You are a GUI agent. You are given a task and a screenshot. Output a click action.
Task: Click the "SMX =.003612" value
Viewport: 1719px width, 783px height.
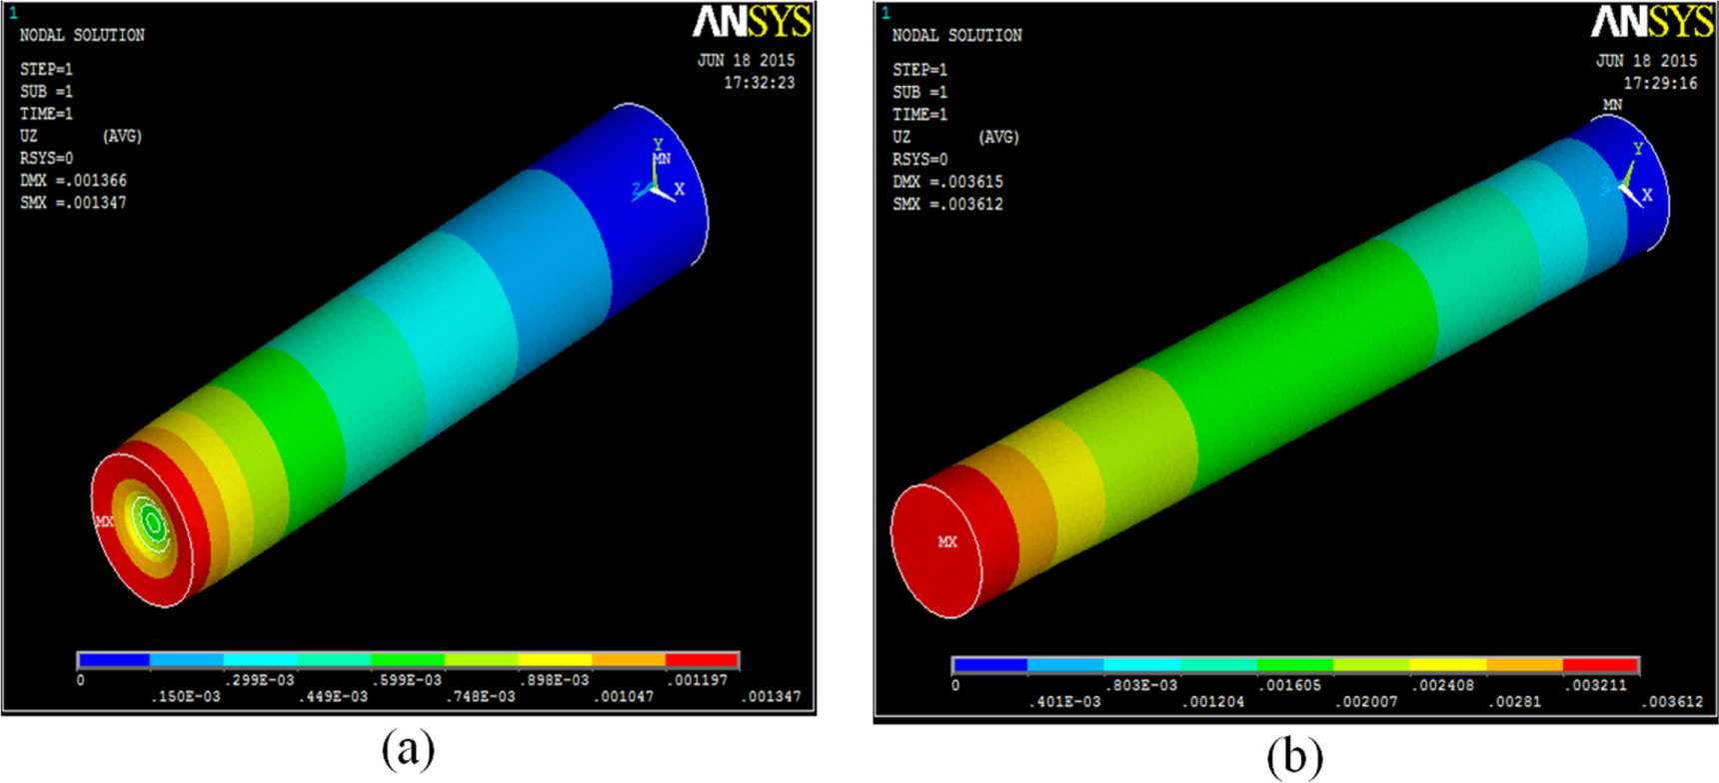947,204
